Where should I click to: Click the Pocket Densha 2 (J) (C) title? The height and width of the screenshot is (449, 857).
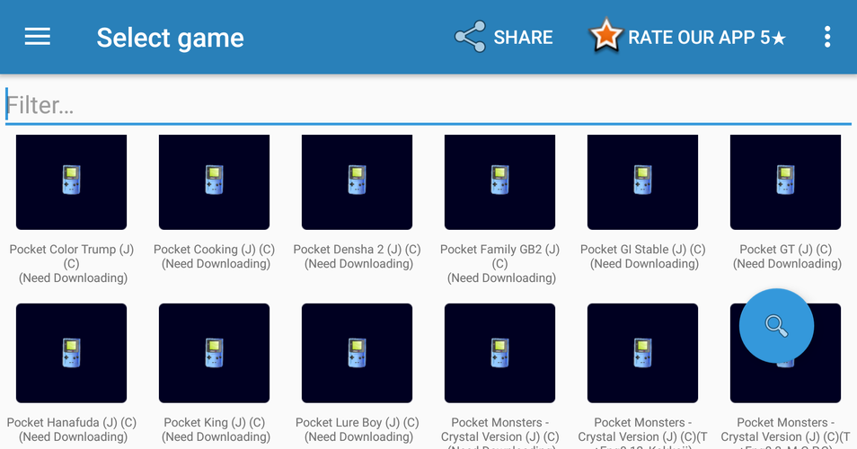point(357,250)
